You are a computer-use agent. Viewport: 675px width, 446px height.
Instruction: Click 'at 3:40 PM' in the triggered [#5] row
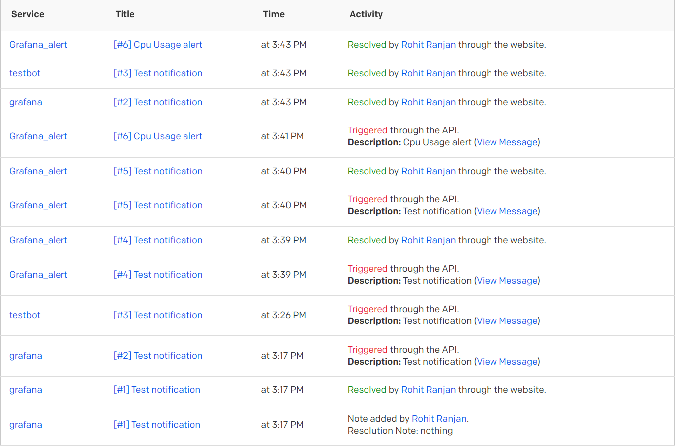coord(284,205)
